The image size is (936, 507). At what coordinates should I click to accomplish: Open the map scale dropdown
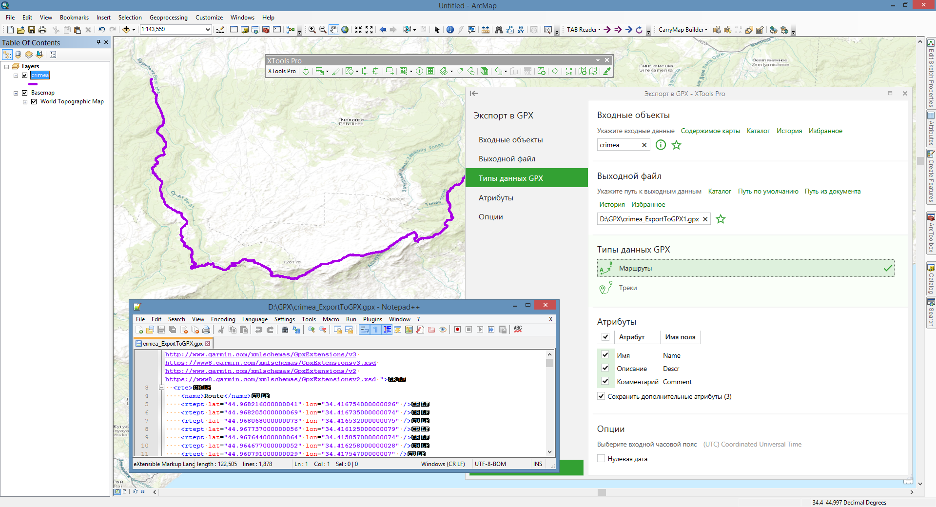208,30
